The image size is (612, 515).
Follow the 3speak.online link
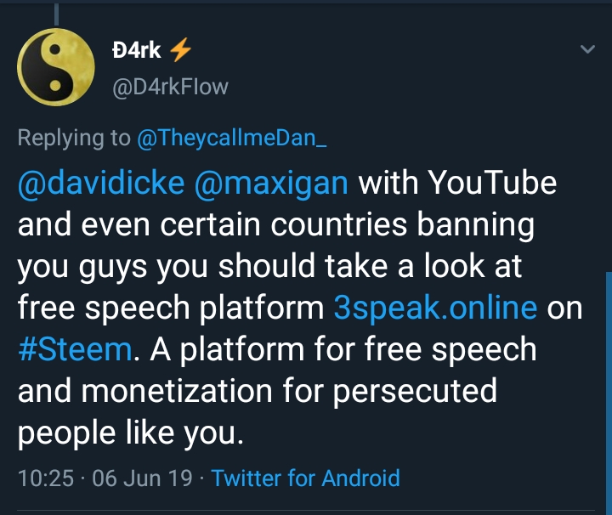(435, 307)
